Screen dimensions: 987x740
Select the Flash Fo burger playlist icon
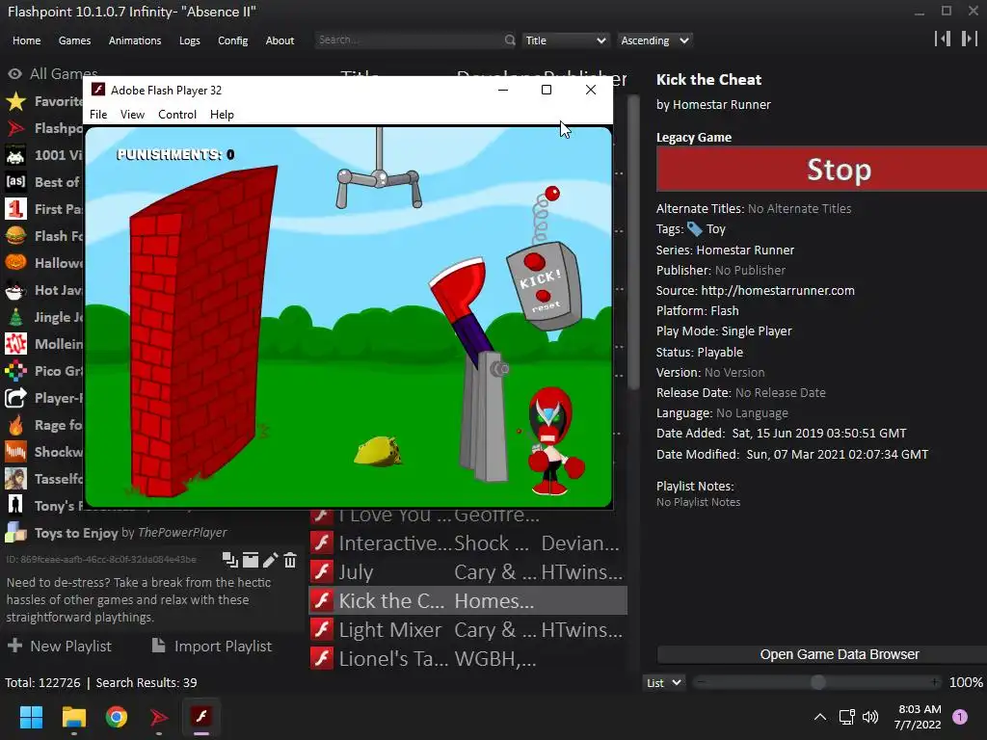click(x=15, y=236)
